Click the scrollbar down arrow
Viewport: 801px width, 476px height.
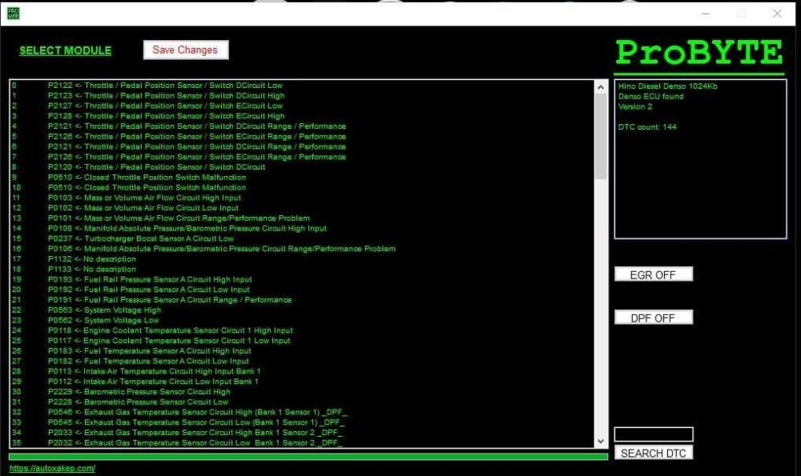click(602, 440)
